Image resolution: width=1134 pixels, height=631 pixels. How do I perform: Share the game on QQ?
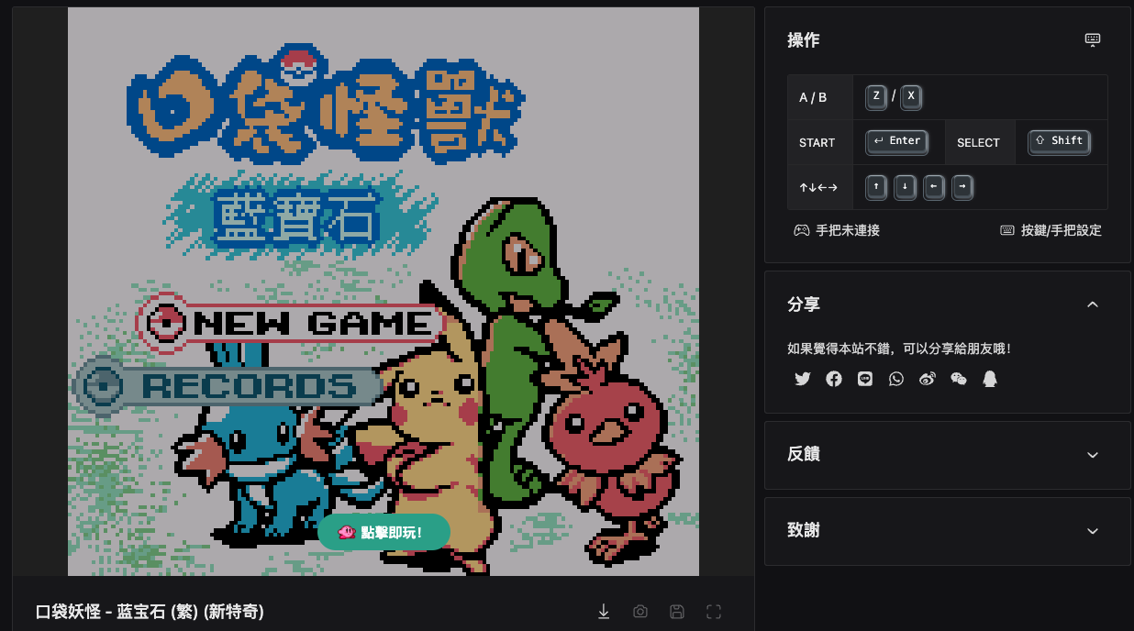coord(989,378)
